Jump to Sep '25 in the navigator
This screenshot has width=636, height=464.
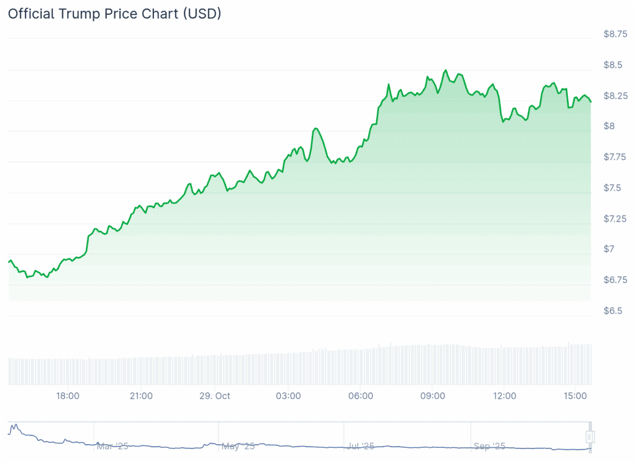point(491,446)
